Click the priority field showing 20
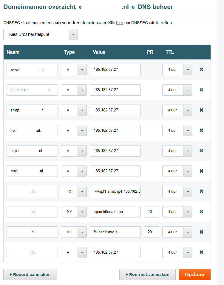 click(152, 232)
